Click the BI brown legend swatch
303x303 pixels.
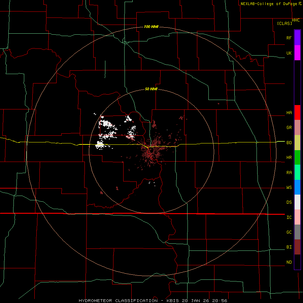pos(297,247)
